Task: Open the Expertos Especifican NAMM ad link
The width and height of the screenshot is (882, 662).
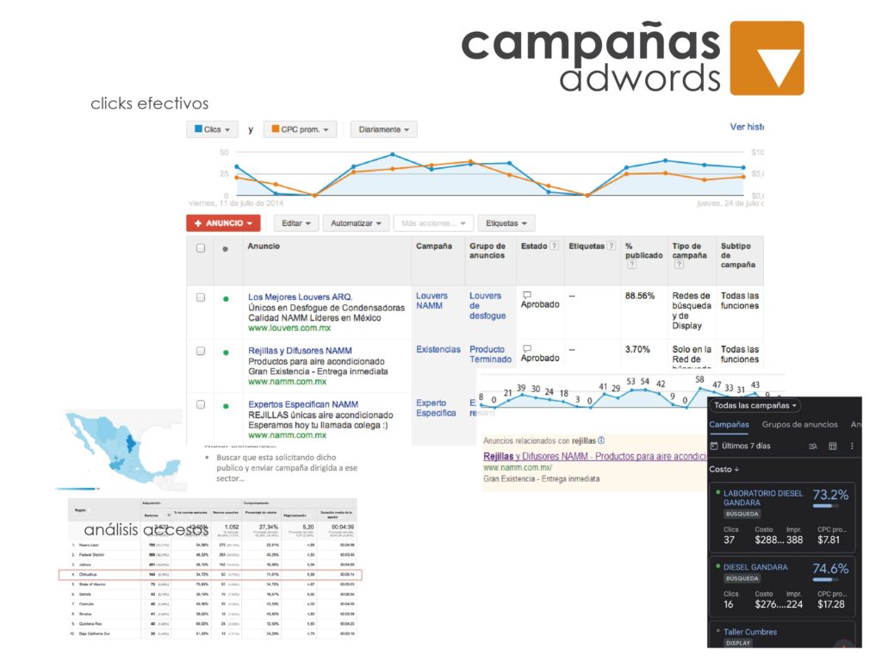Action: tap(303, 404)
